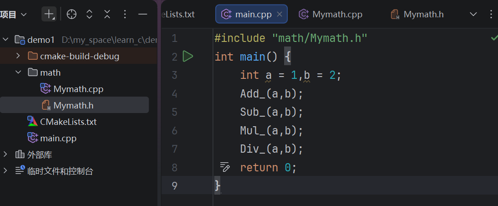Click the 外部库 library icon

pyautogui.click(x=20, y=154)
